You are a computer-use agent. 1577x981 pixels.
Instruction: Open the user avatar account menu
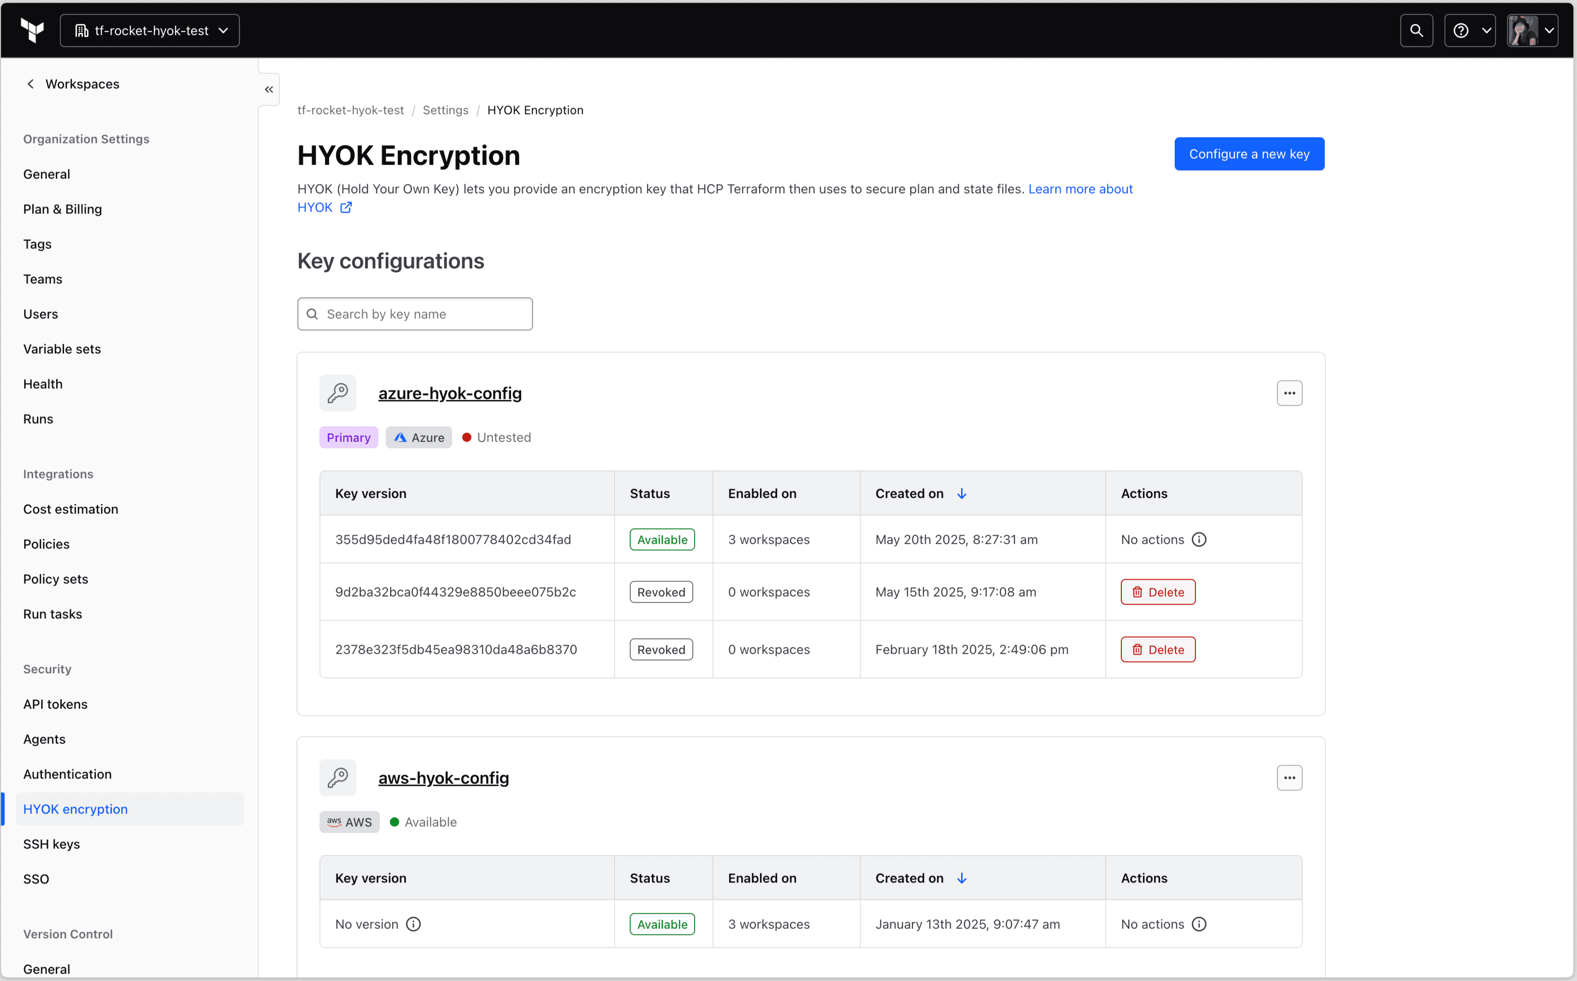pos(1531,30)
